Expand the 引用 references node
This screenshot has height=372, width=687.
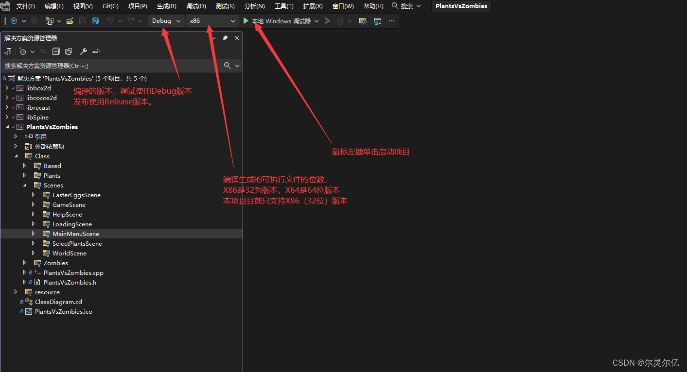click(x=16, y=136)
